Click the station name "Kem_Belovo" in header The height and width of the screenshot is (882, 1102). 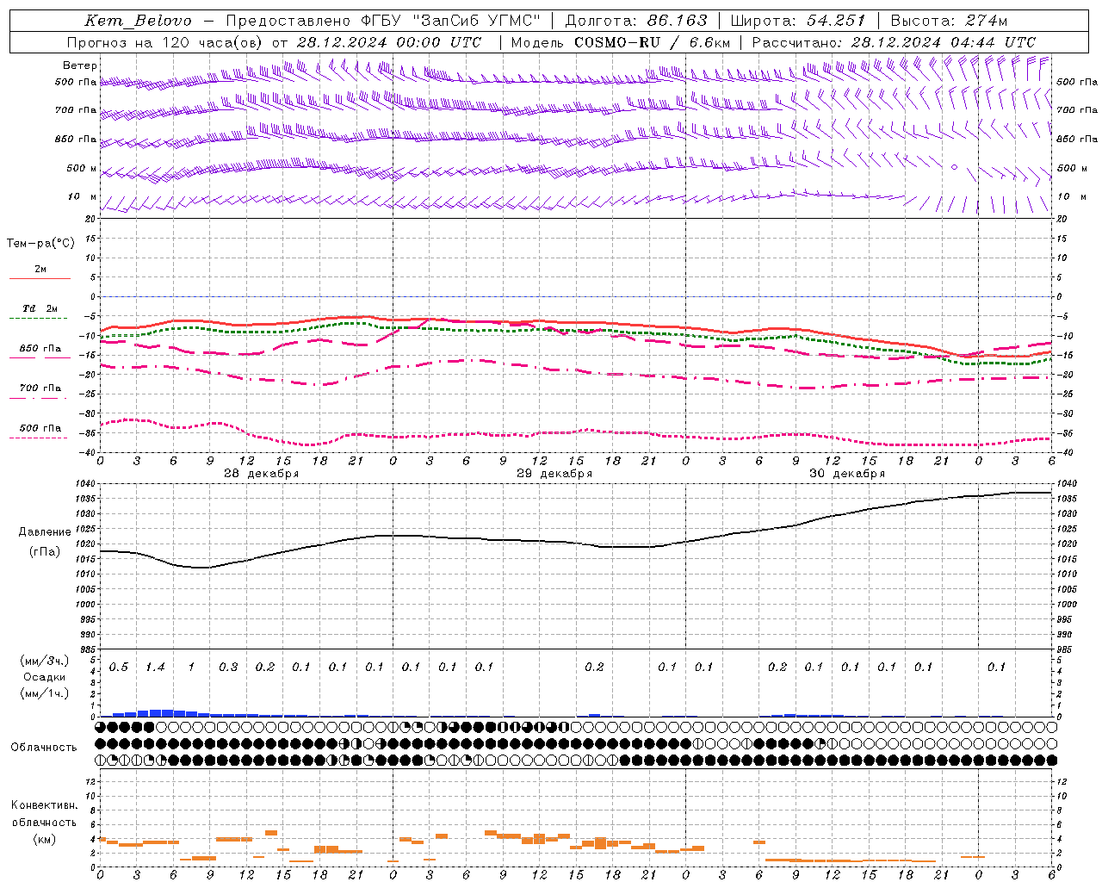[139, 21]
